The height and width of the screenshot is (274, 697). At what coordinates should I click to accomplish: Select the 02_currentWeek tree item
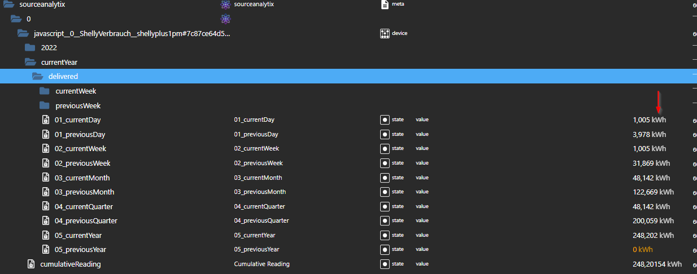[81, 148]
